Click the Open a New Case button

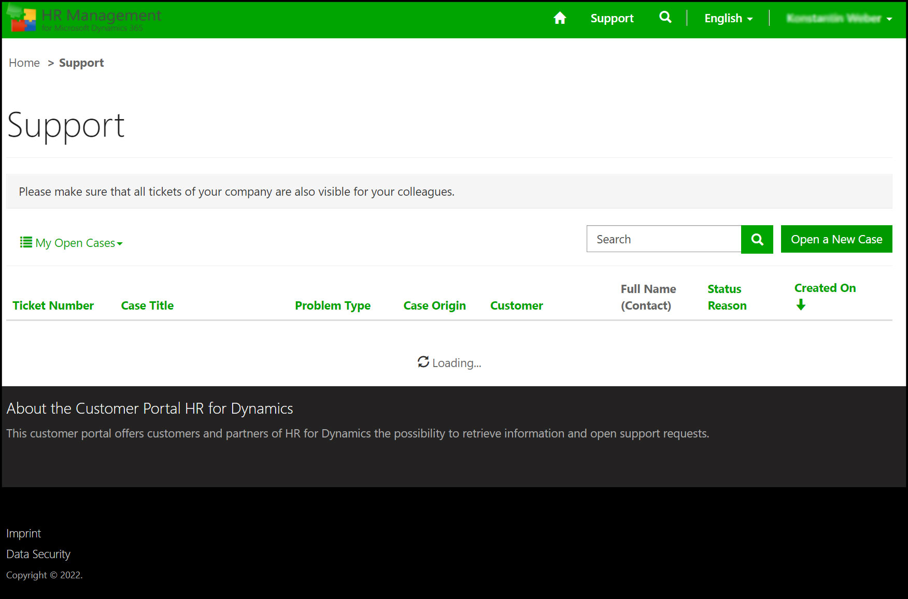(836, 239)
